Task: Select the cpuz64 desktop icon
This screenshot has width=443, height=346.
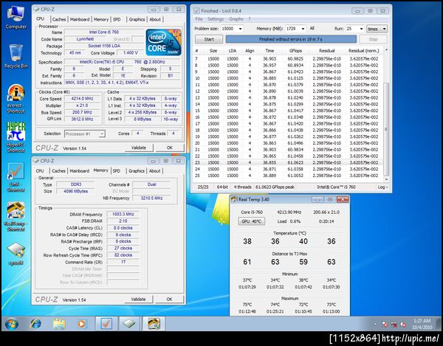Action: pyautogui.click(x=16, y=254)
